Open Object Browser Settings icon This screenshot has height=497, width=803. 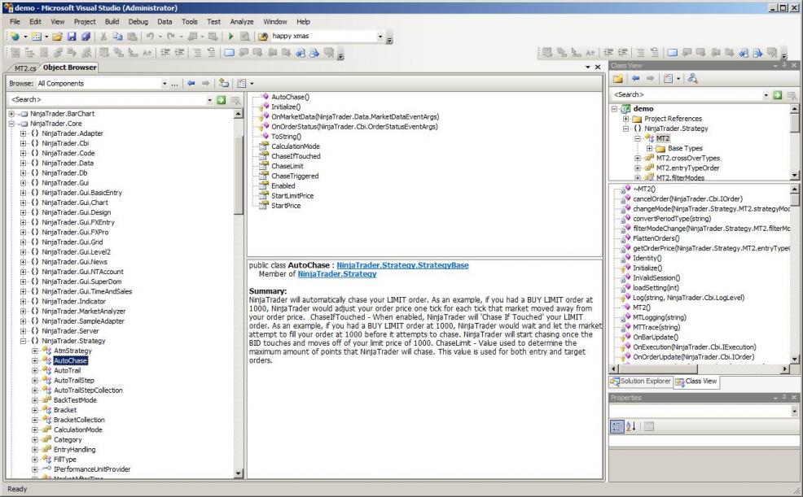click(242, 83)
